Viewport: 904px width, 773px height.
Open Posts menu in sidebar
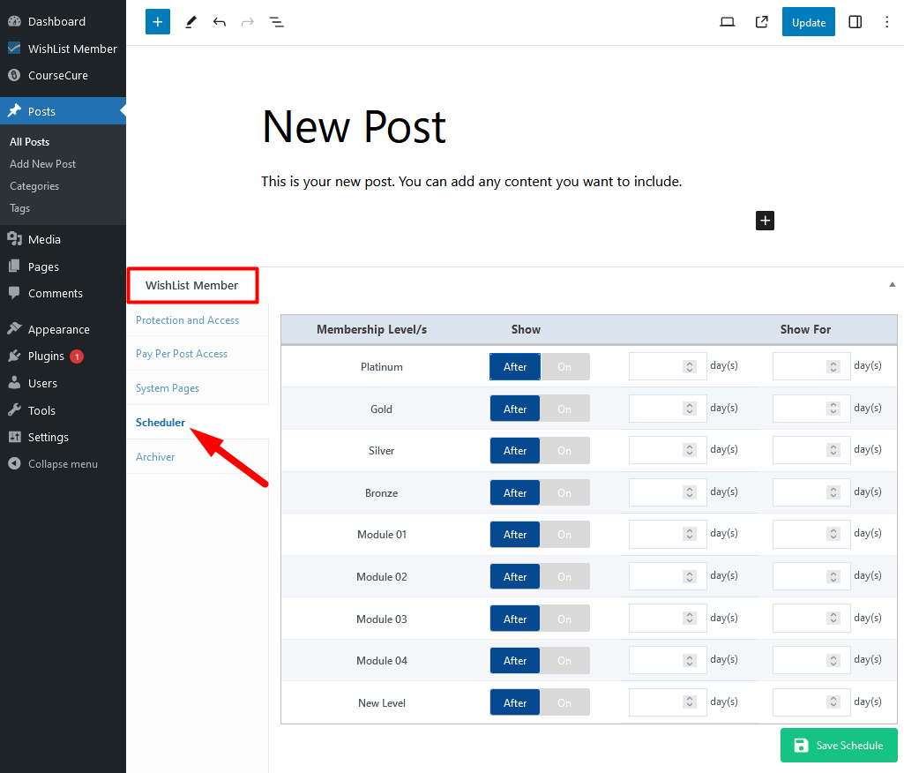tap(63, 111)
